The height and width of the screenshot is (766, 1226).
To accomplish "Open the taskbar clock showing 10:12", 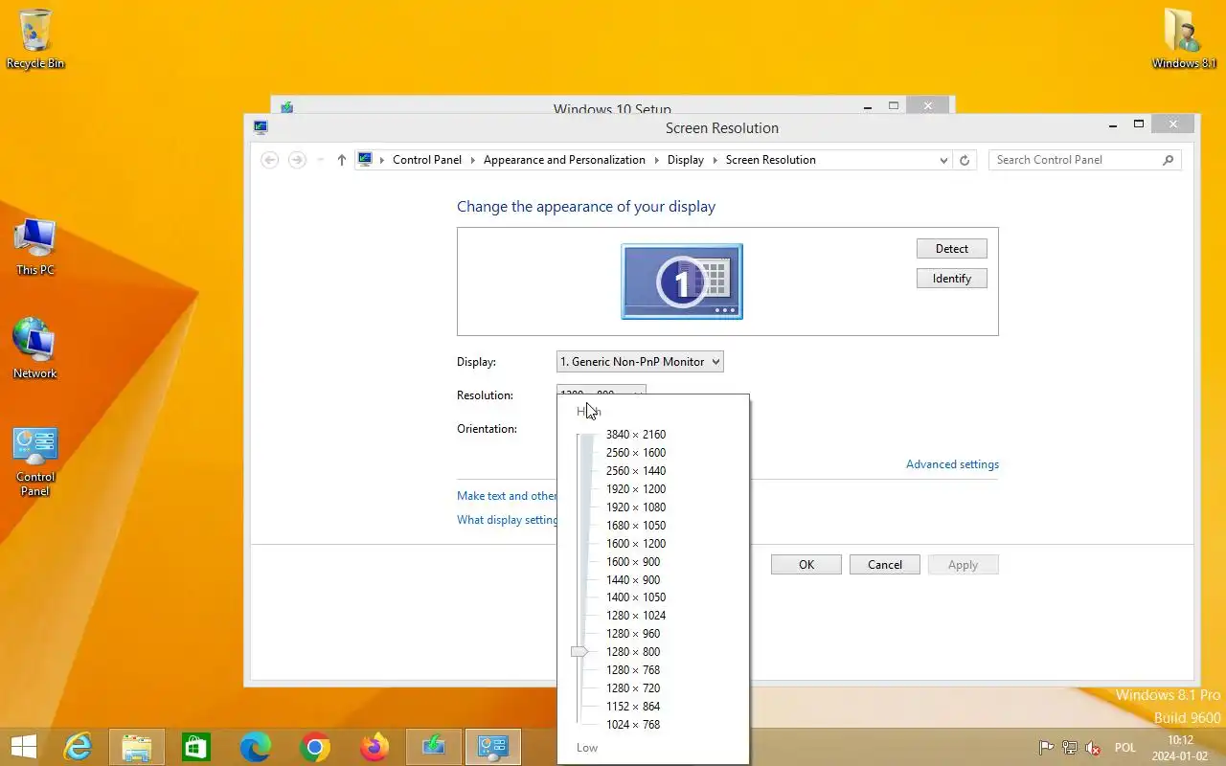I will pos(1180,748).
